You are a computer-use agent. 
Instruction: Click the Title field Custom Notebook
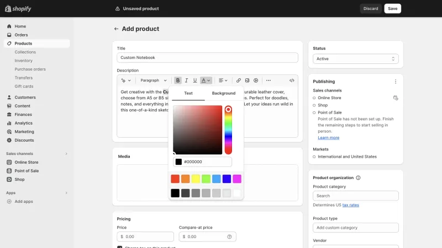point(208,58)
